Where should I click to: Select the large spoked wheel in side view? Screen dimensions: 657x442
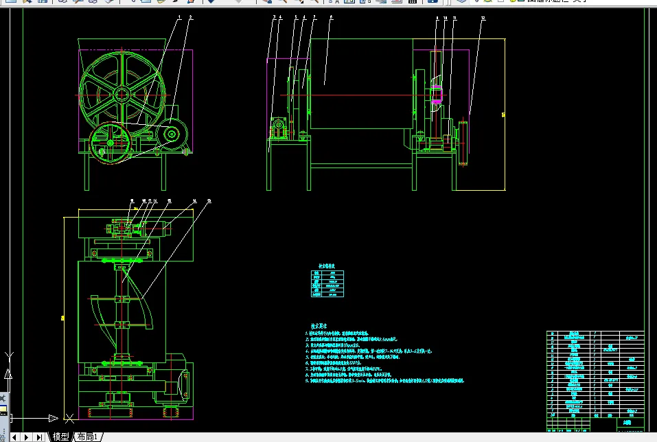[x=122, y=95]
